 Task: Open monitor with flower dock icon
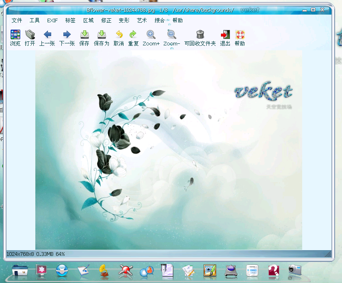[41, 270]
